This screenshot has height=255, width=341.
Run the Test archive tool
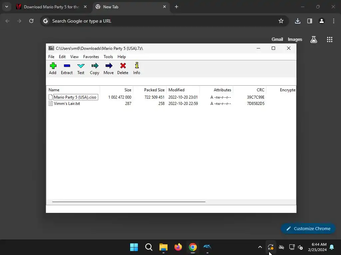pos(81,68)
